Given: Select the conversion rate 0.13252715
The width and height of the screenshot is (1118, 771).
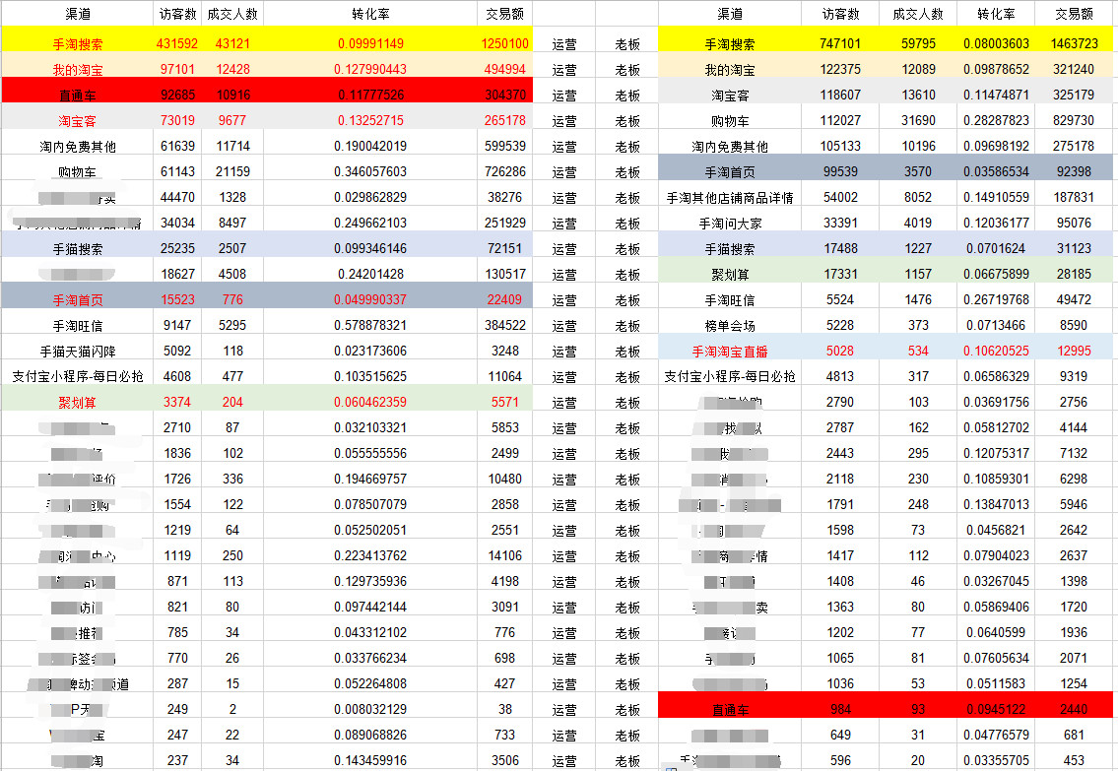Looking at the screenshot, I should click(370, 120).
